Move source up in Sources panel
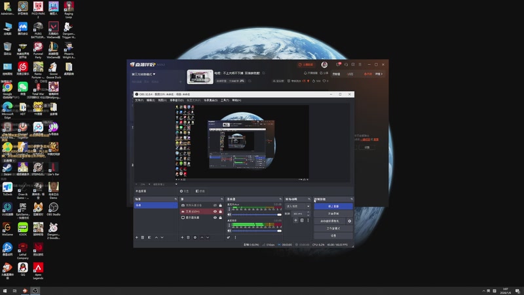The image size is (524, 295). [x=202, y=237]
